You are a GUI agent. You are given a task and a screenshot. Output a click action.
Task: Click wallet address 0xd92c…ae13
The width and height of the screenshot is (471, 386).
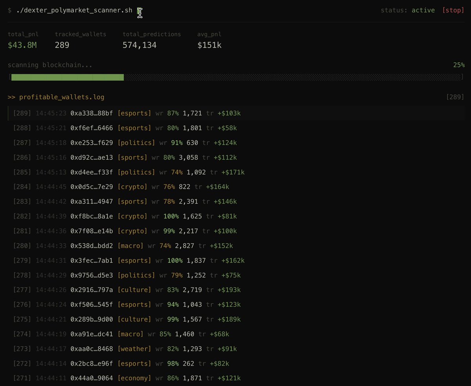tap(91, 157)
